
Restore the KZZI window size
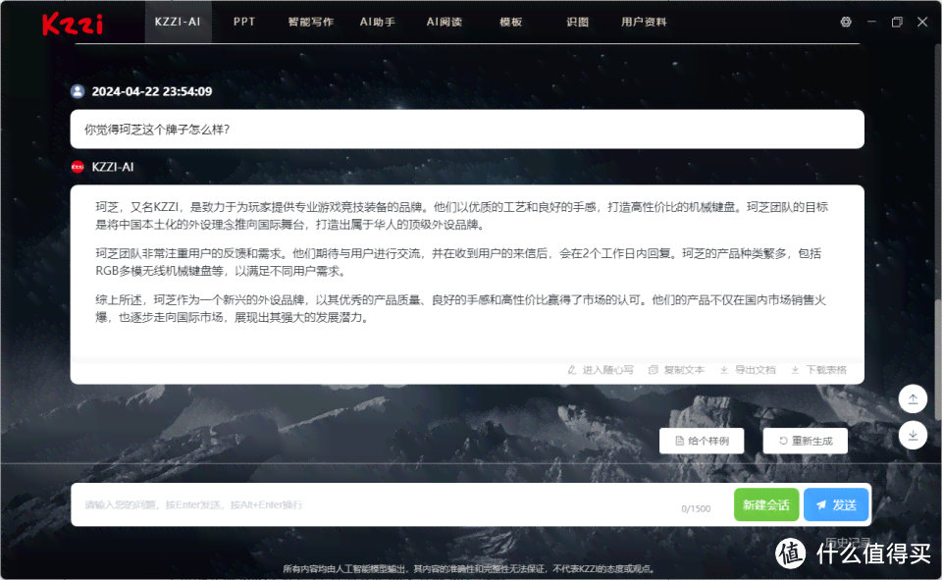coord(897,22)
